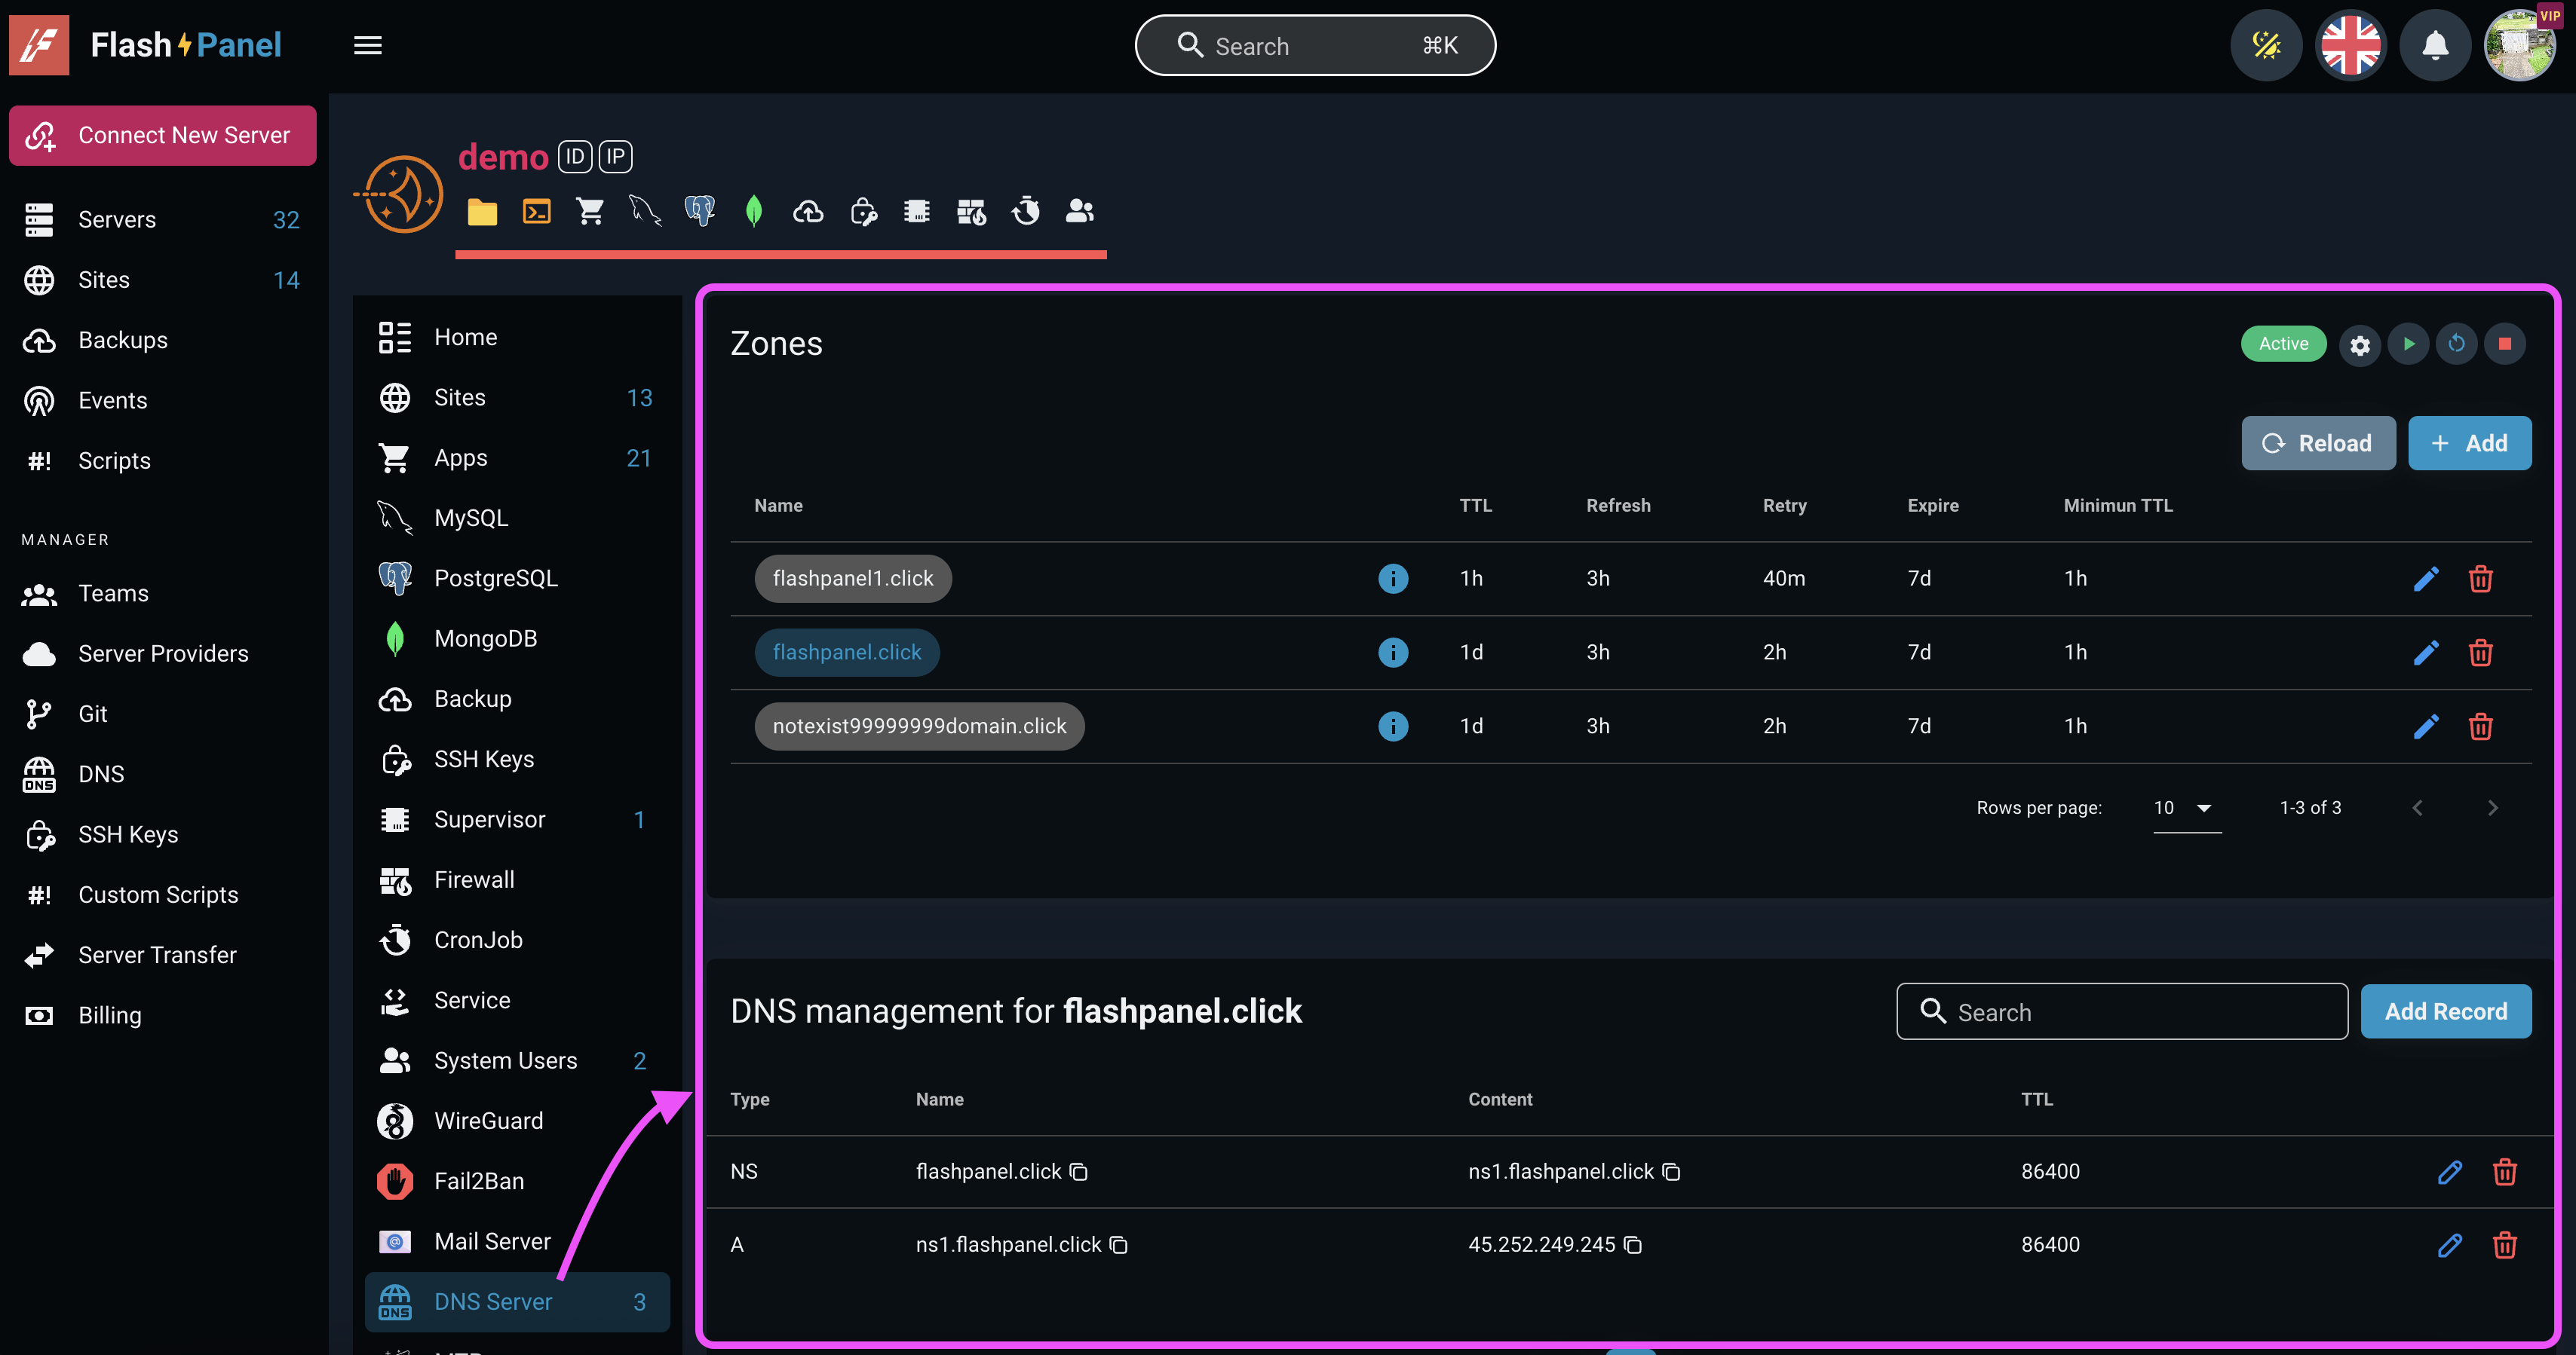
Task: Select DNS Server in the server sidebar menu
Action: [x=494, y=1301]
